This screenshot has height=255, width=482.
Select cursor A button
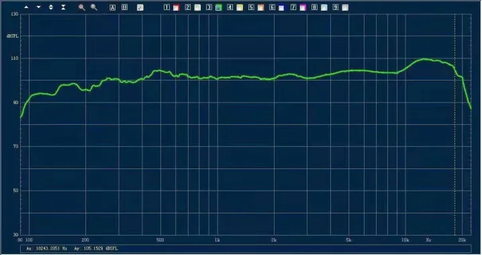(113, 7)
